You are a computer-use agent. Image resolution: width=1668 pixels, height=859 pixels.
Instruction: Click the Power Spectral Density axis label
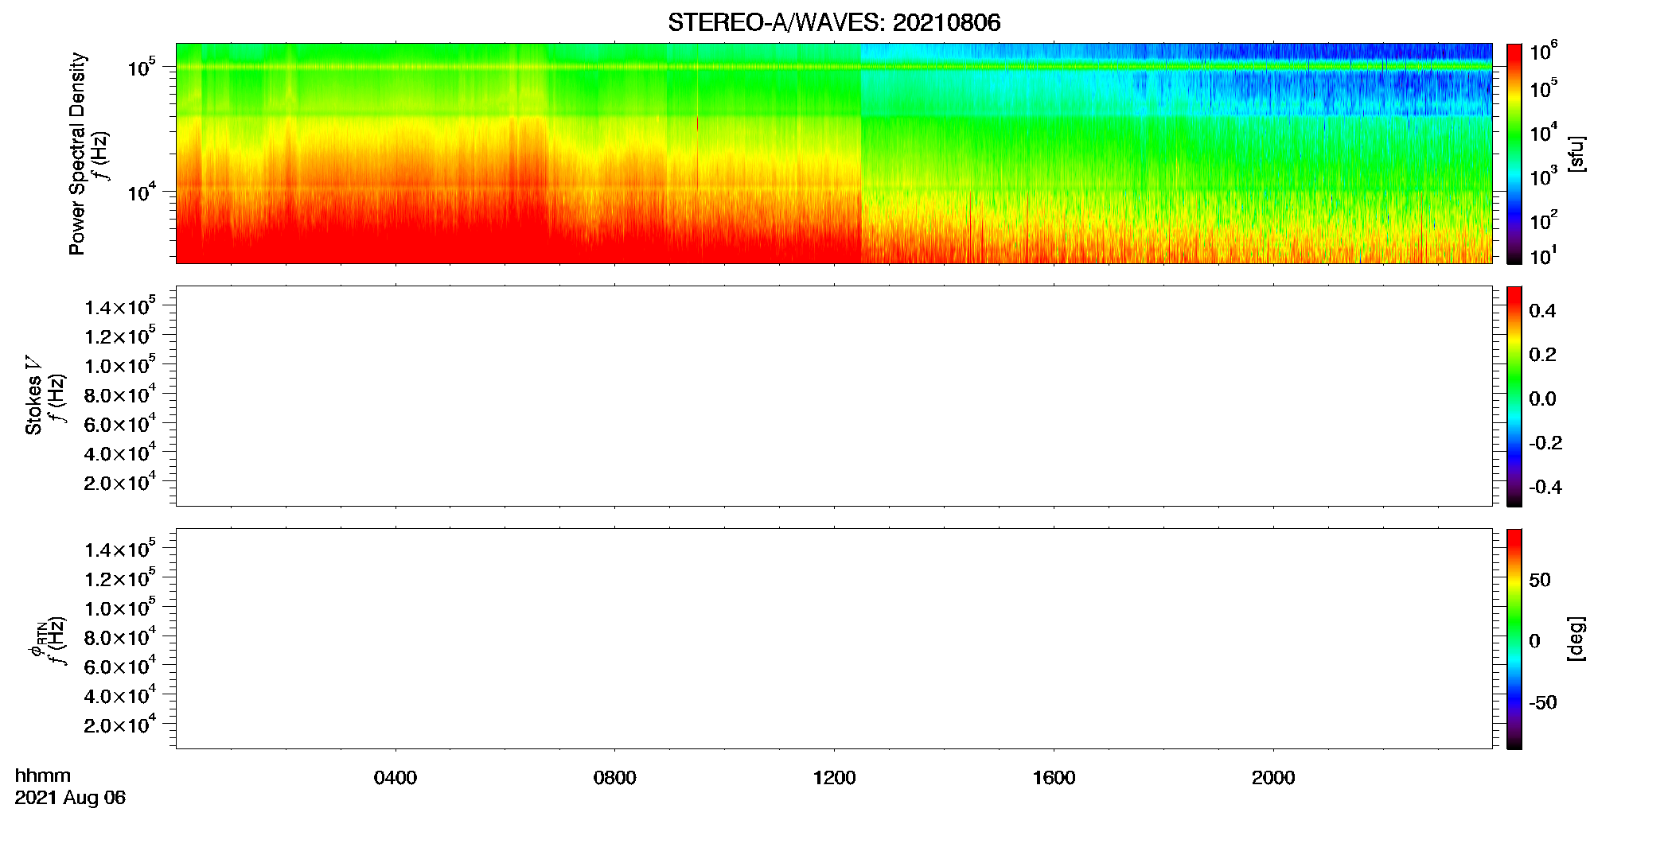point(77,154)
